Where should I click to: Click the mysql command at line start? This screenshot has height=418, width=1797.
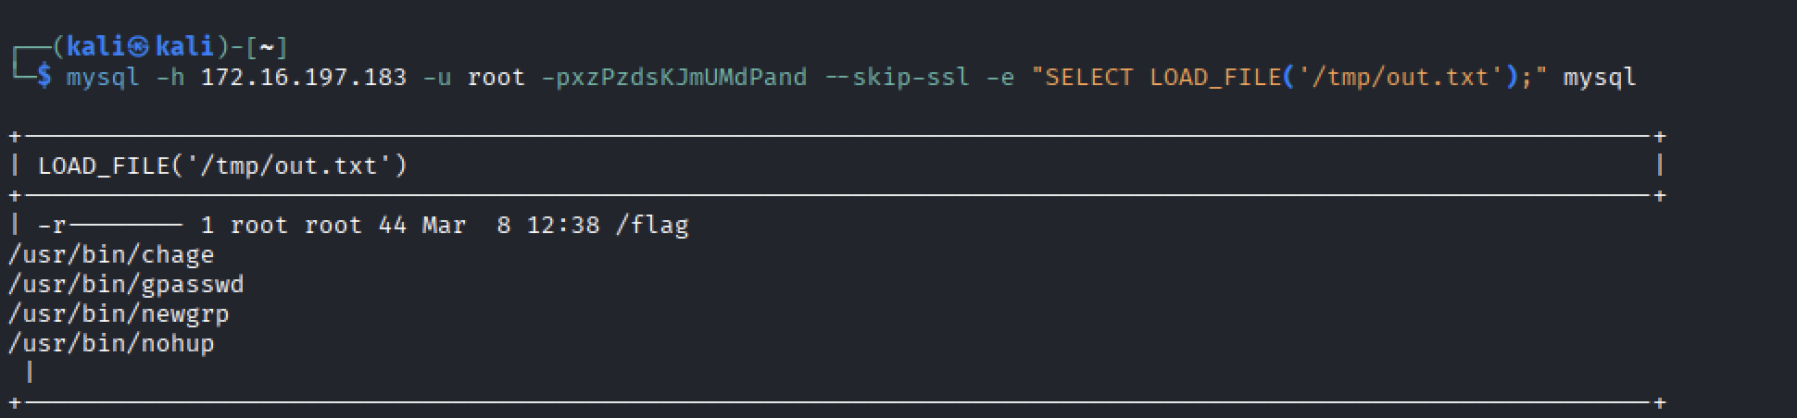click(x=103, y=77)
